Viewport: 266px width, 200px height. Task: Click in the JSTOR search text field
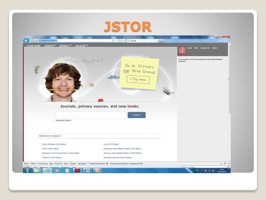(91, 115)
